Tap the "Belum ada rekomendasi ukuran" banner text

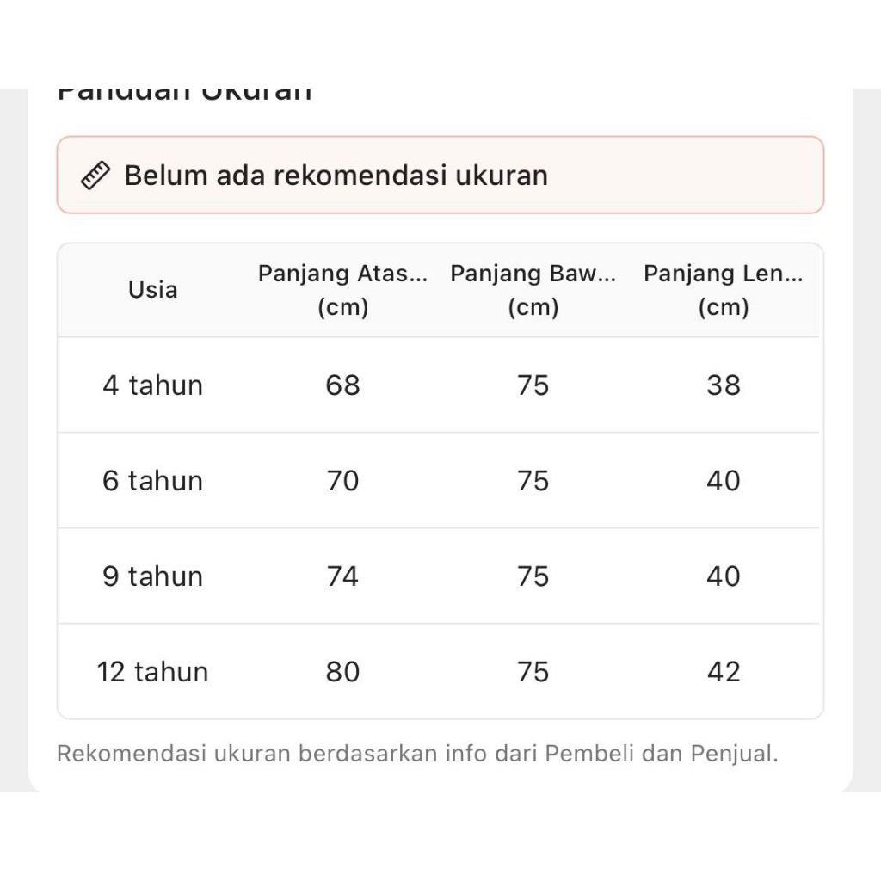tap(336, 176)
